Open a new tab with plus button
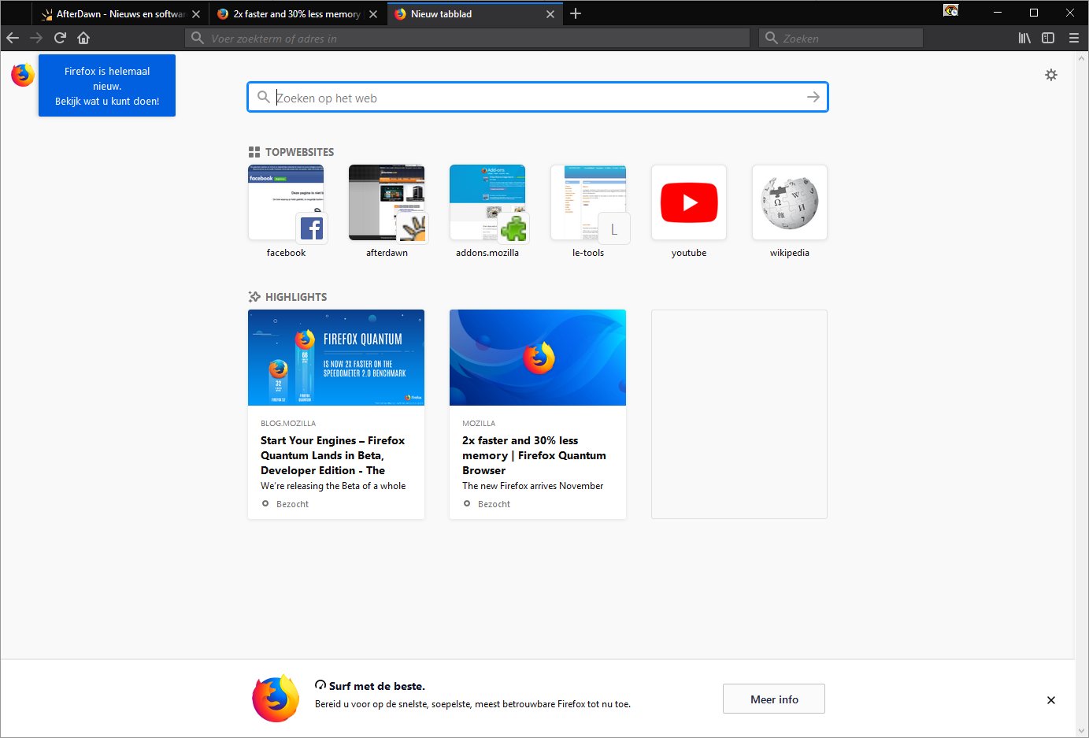 [x=576, y=13]
